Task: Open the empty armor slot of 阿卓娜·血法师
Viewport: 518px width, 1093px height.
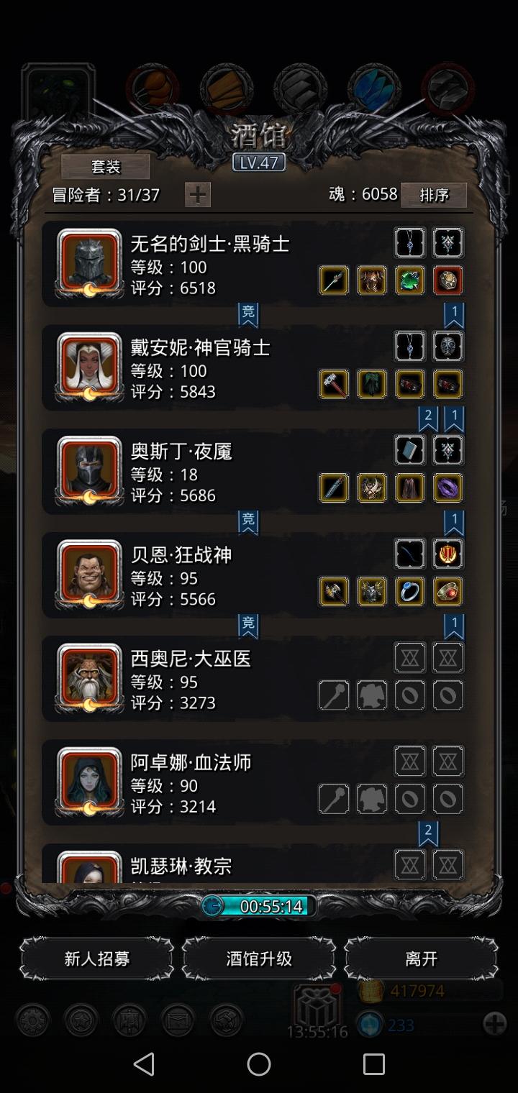Action: pyautogui.click(x=372, y=799)
